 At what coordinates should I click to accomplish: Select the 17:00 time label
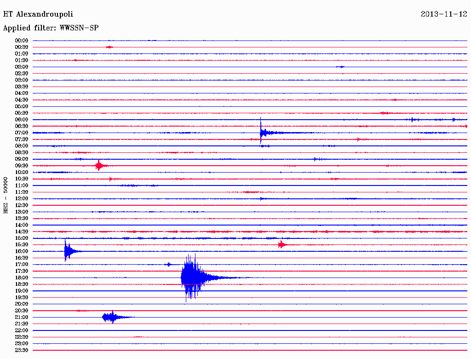(22, 265)
